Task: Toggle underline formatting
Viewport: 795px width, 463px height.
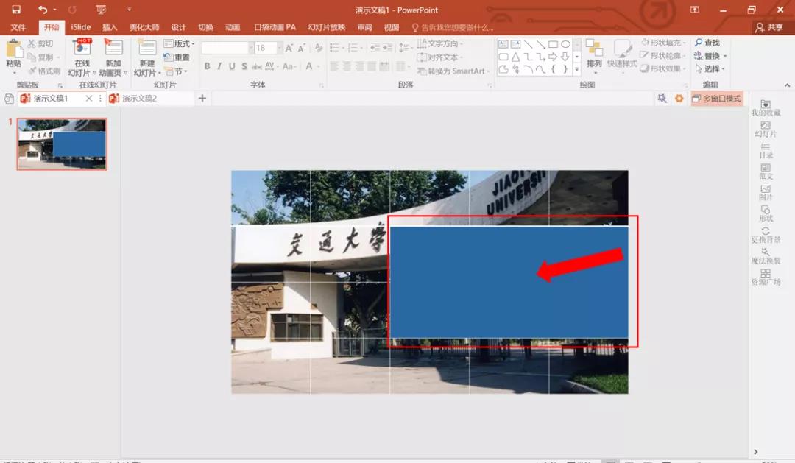Action: [232, 66]
